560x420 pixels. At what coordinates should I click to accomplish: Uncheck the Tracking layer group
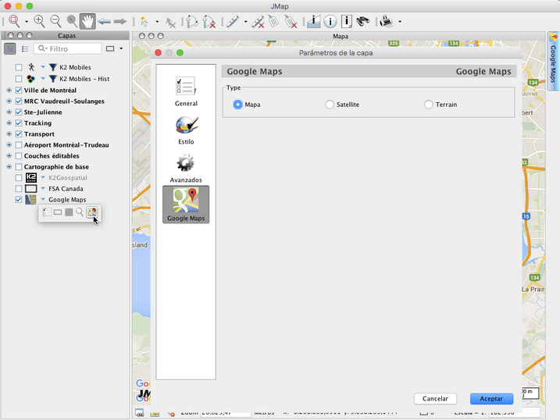pos(19,123)
